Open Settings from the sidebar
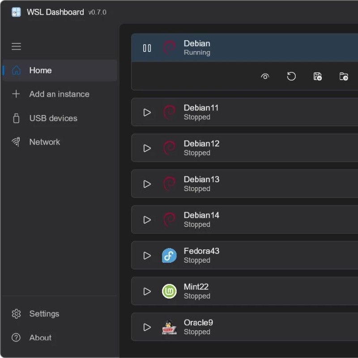Image resolution: width=358 pixels, height=358 pixels. 60,314
